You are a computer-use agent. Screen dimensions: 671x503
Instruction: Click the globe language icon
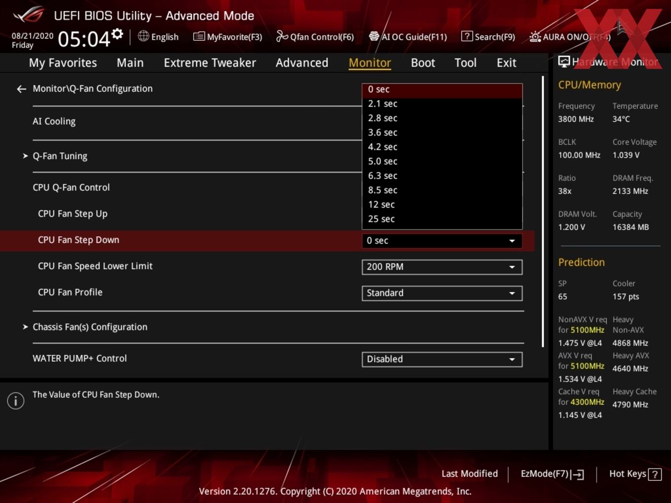(x=143, y=36)
